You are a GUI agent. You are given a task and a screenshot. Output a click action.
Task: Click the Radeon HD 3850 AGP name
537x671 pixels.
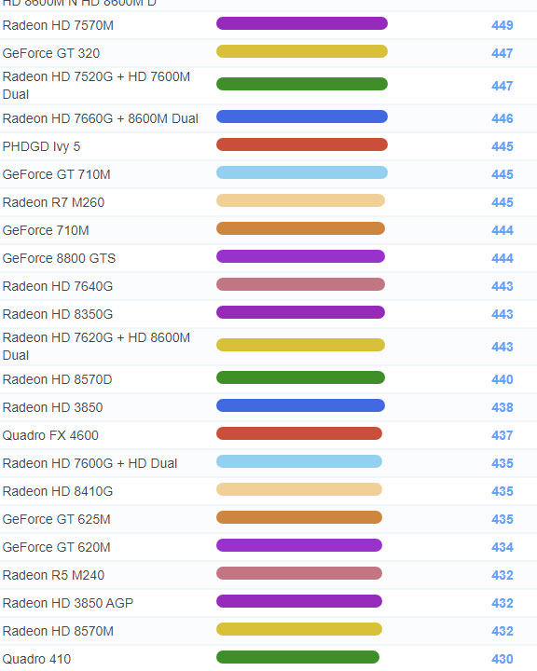(68, 603)
